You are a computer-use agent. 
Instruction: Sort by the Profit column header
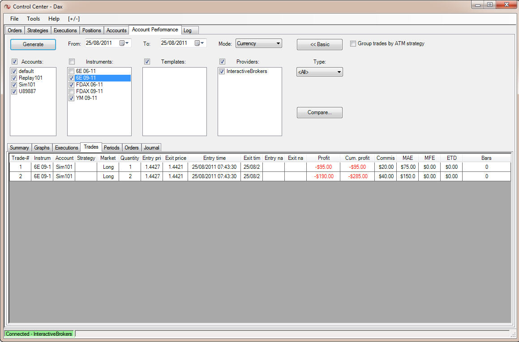pyautogui.click(x=323, y=158)
